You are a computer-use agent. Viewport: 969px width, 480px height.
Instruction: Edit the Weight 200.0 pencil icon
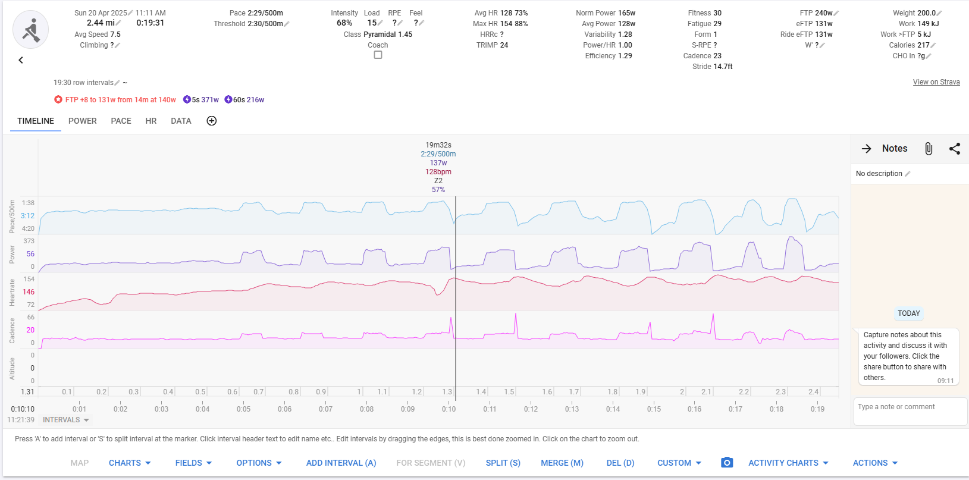(939, 13)
